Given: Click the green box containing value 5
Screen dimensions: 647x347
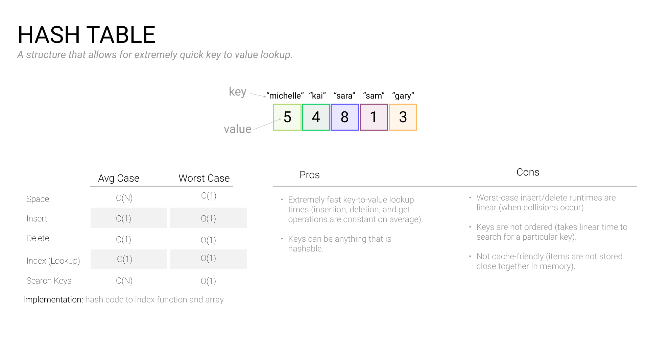Looking at the screenshot, I should pyautogui.click(x=287, y=117).
